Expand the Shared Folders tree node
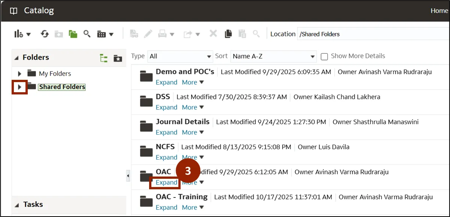 [20, 87]
